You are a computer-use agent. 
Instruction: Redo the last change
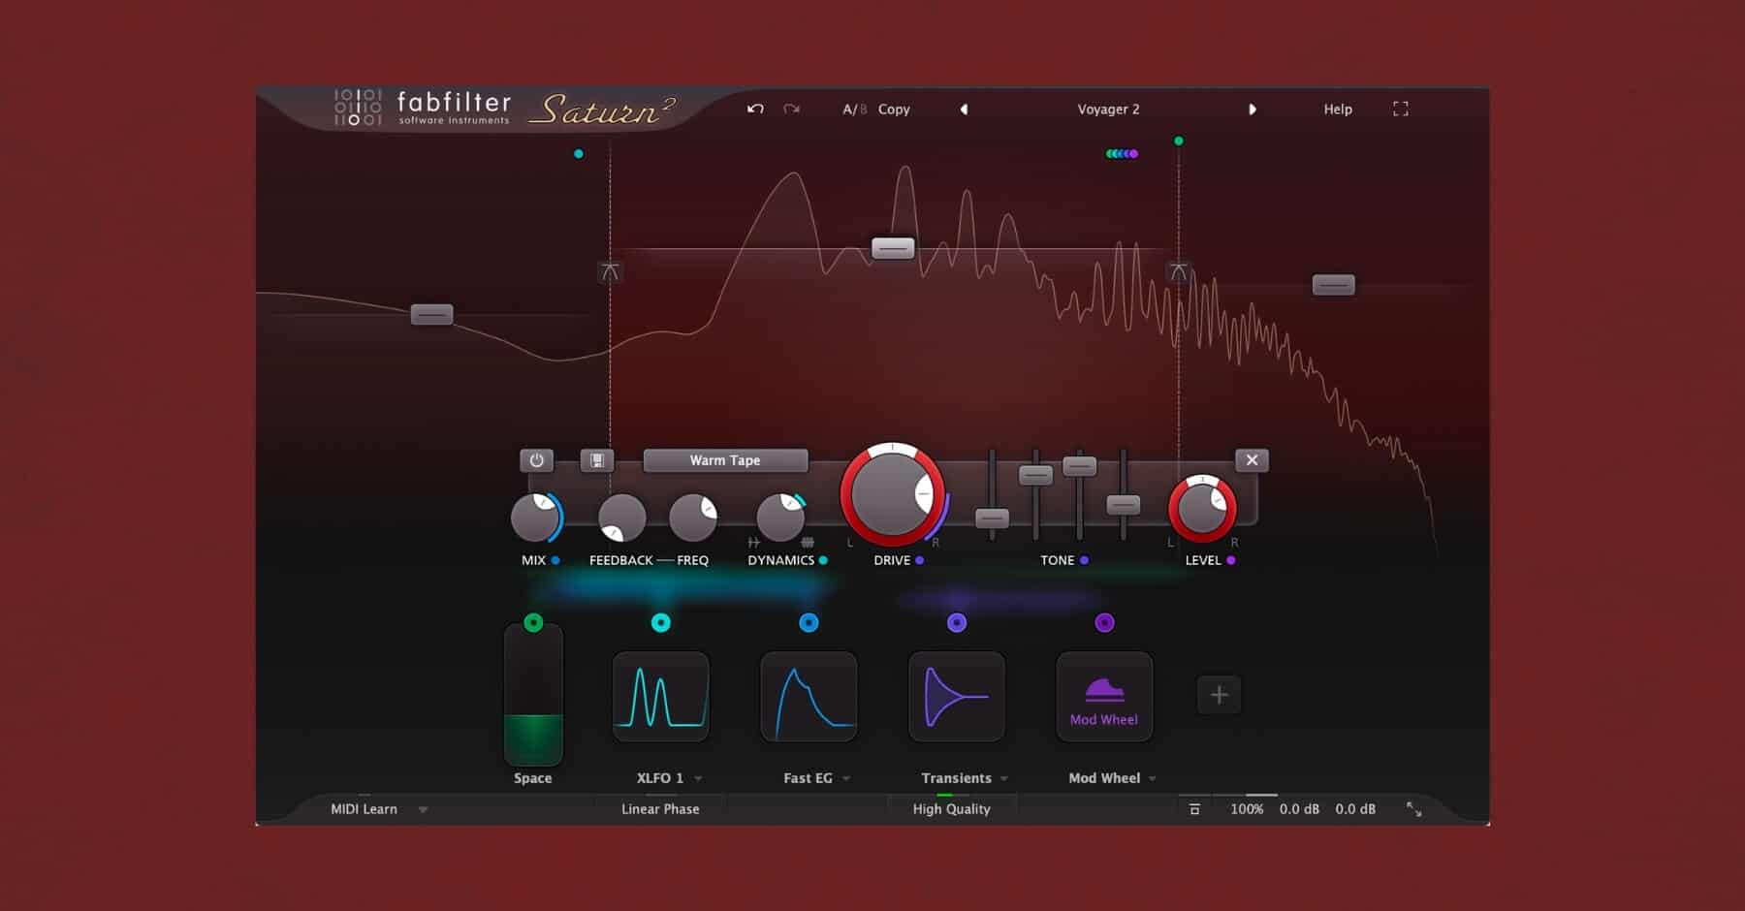tap(792, 109)
